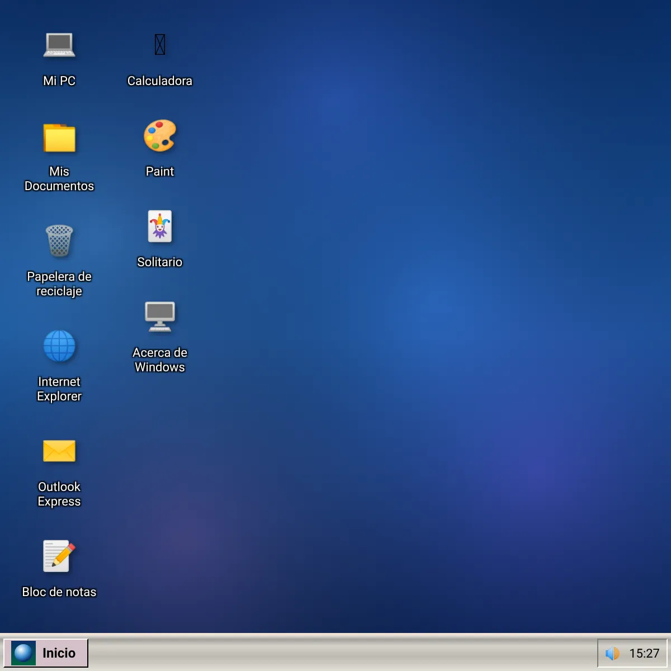Open the Solitario joker card icon
This screenshot has width=671, height=671.
pos(160,226)
